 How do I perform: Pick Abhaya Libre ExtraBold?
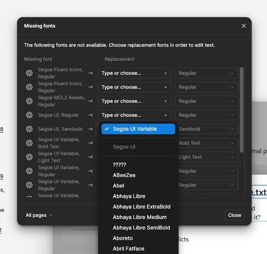(x=138, y=207)
